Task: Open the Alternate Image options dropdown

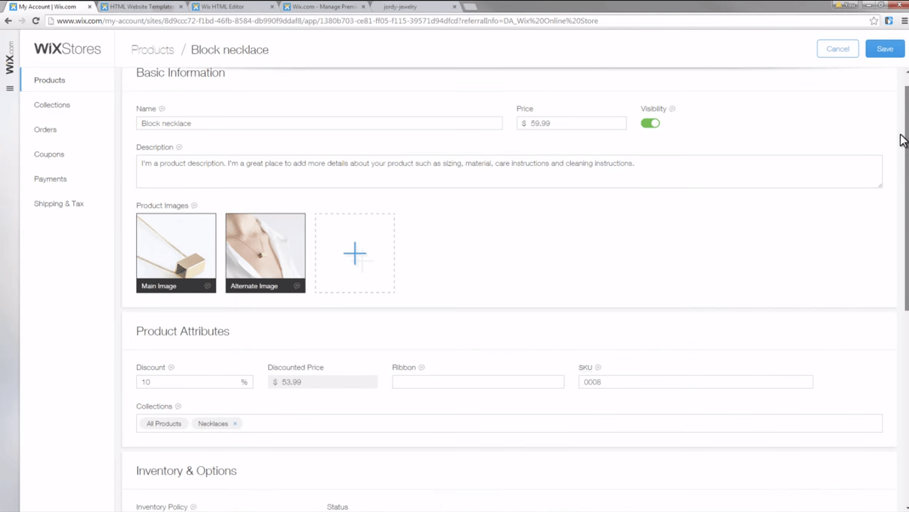Action: tap(296, 285)
